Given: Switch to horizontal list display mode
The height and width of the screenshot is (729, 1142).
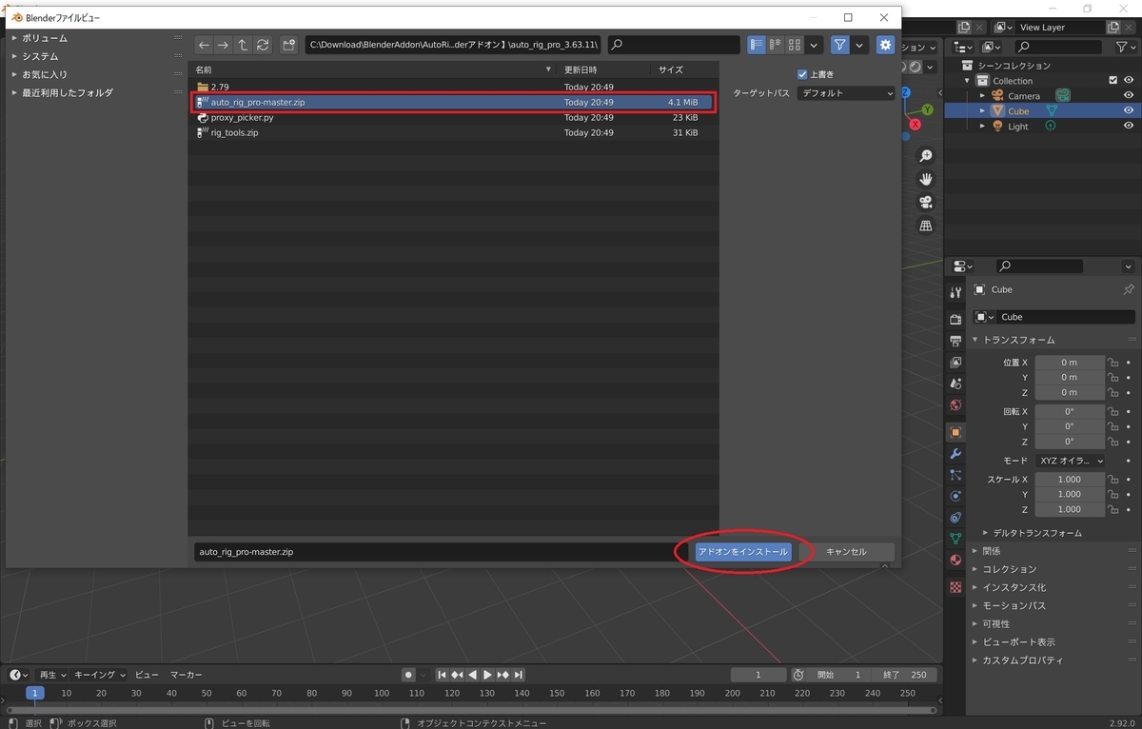Looking at the screenshot, I should click(776, 45).
